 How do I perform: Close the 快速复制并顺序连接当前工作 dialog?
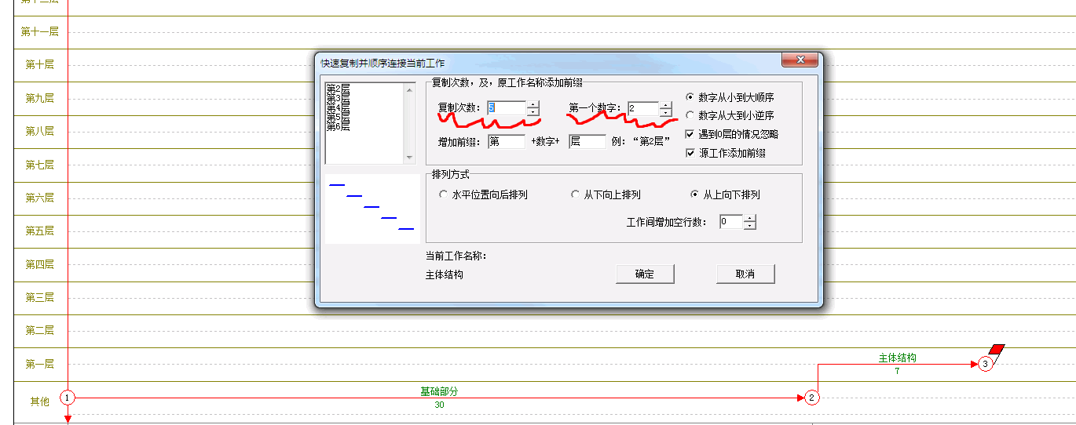pos(800,60)
